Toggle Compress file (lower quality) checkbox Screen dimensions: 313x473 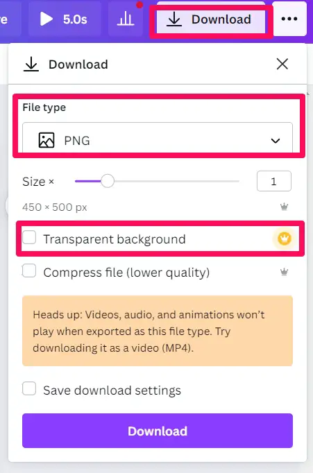tap(29, 270)
